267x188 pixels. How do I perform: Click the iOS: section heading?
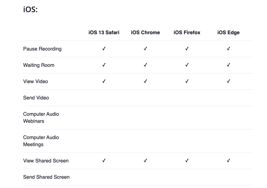pos(30,10)
